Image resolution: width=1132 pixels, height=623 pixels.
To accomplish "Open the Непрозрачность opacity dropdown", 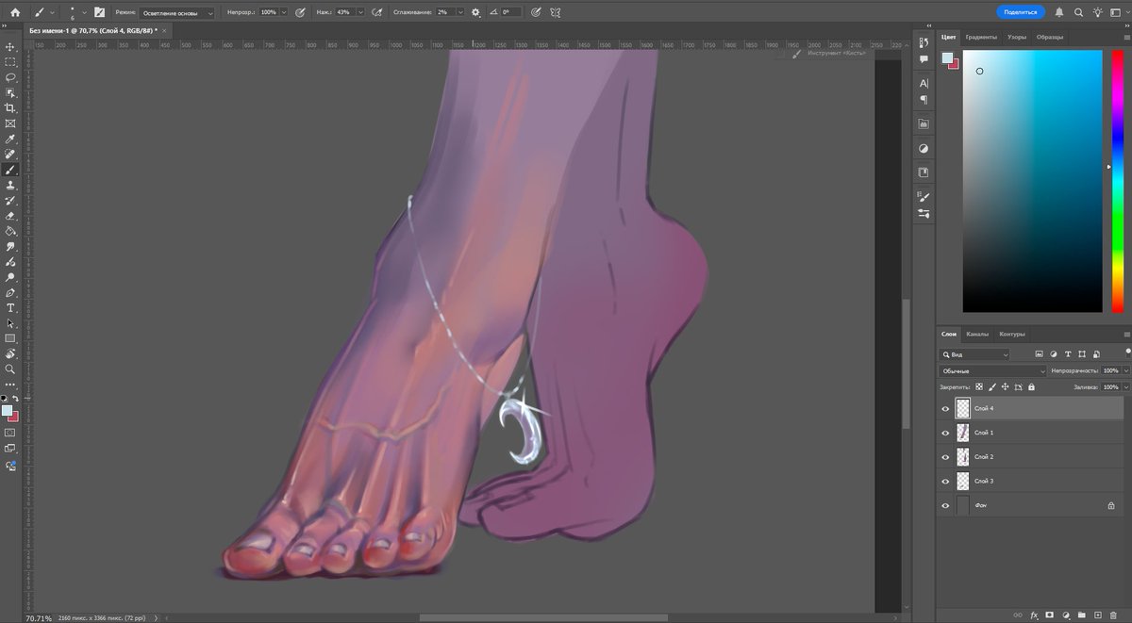I will (1126, 370).
